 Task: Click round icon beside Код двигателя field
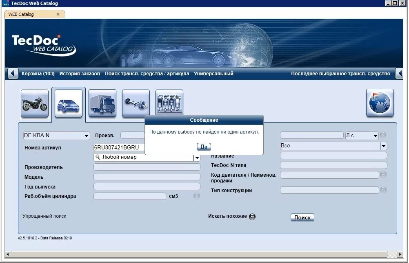(383, 174)
